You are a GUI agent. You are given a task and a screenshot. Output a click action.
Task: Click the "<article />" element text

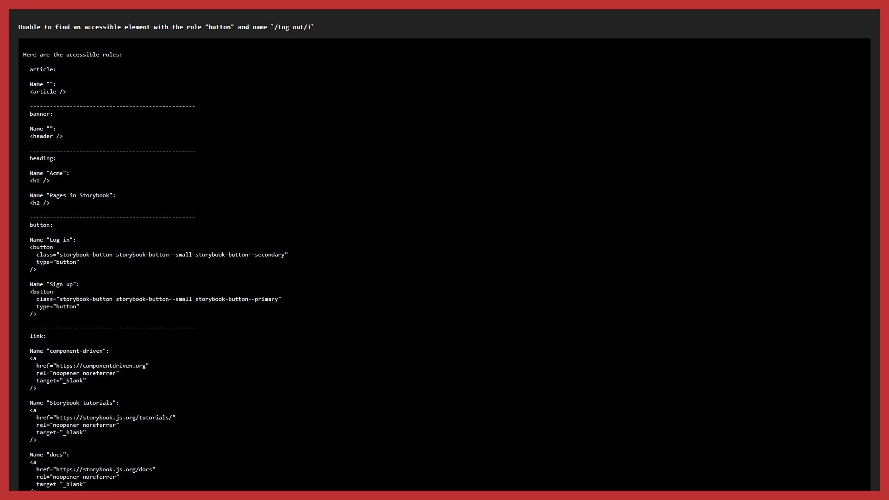click(x=48, y=92)
